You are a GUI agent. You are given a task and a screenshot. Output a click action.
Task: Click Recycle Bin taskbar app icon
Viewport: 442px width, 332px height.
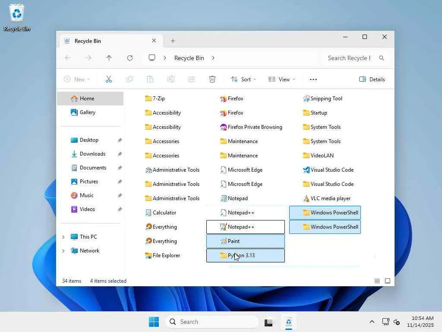[x=289, y=322]
